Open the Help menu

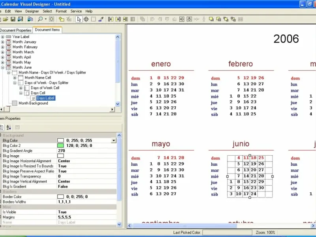click(x=89, y=11)
